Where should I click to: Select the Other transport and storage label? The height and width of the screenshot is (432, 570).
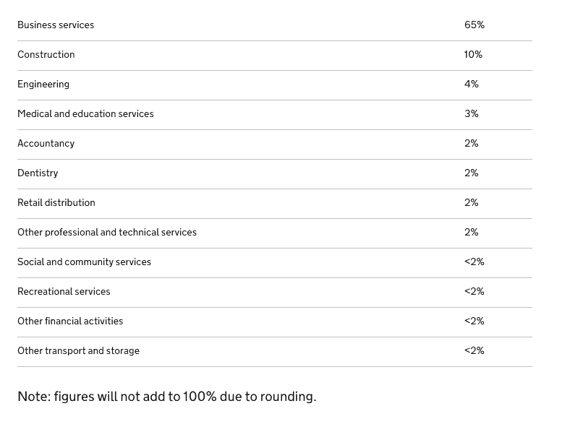click(79, 351)
